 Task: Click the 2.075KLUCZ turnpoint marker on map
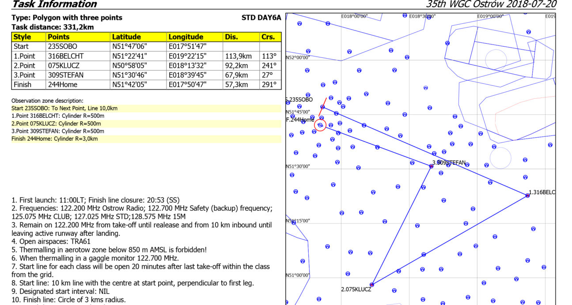pos(372,285)
